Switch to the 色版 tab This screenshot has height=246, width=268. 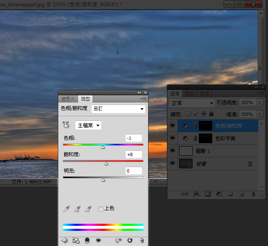point(190,94)
